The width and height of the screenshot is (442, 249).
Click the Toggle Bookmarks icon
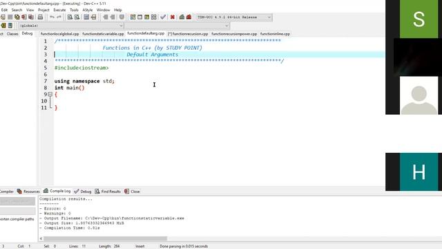tap(10, 26)
